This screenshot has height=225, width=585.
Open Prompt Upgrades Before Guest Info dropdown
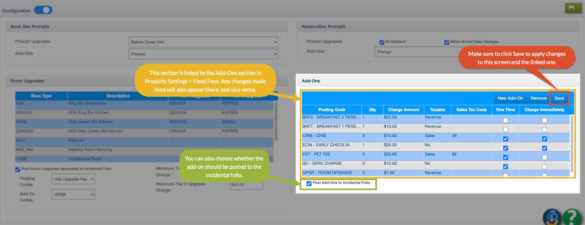pyautogui.click(x=203, y=42)
